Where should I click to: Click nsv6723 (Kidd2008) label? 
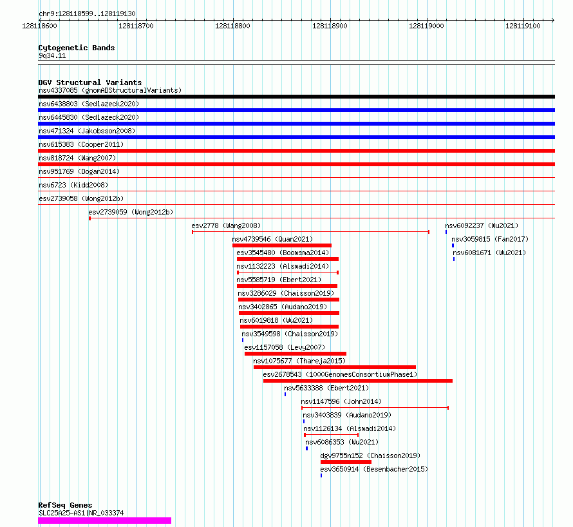[x=73, y=185]
